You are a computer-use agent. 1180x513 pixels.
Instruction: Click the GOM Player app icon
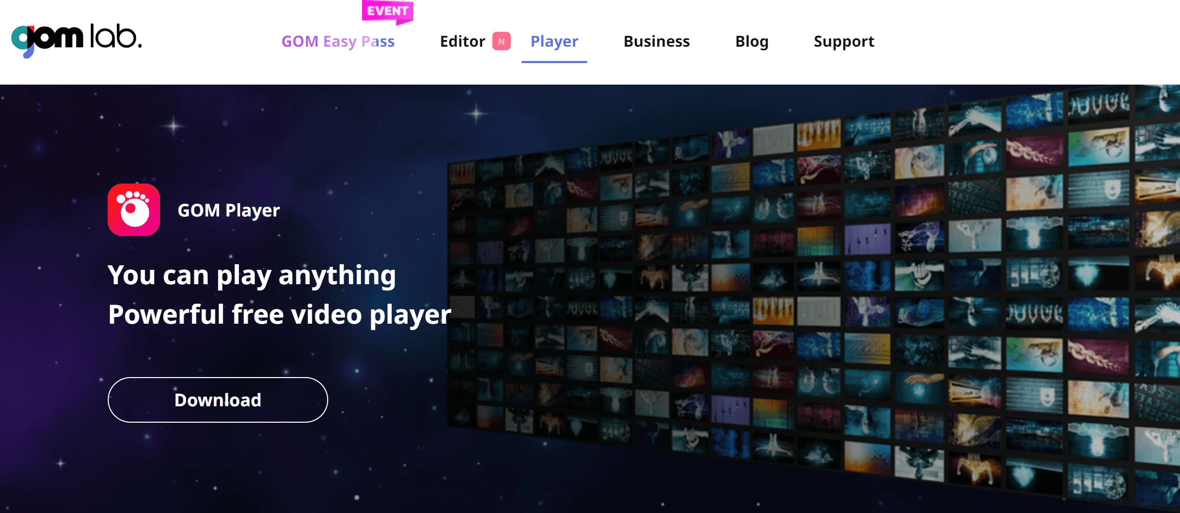(134, 210)
